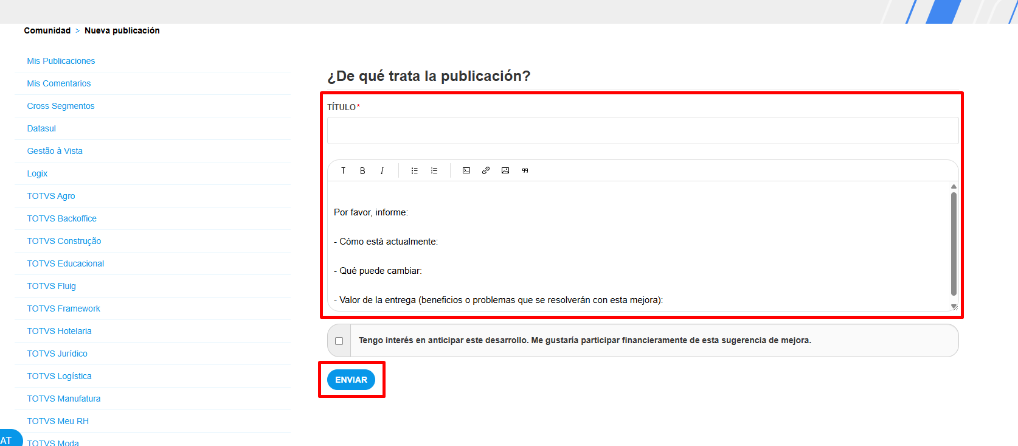The width and height of the screenshot is (1018, 446).
Task: Insert an image into the post
Action: 505,170
